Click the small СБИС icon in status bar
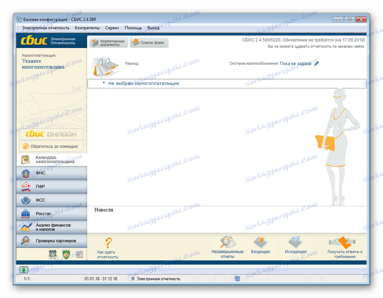 [237, 279]
